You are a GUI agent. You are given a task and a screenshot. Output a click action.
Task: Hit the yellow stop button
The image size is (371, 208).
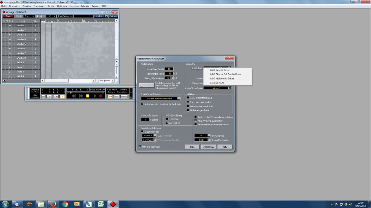[x=88, y=96]
